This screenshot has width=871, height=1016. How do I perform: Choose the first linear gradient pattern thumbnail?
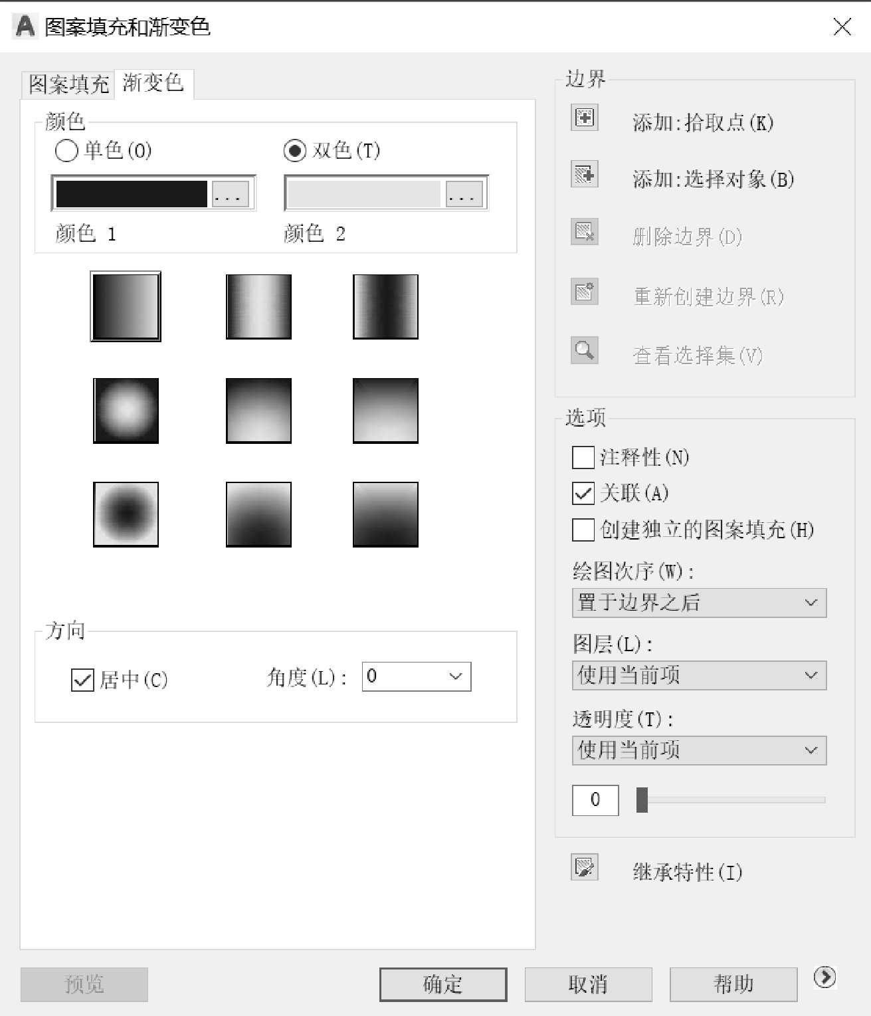tap(126, 306)
